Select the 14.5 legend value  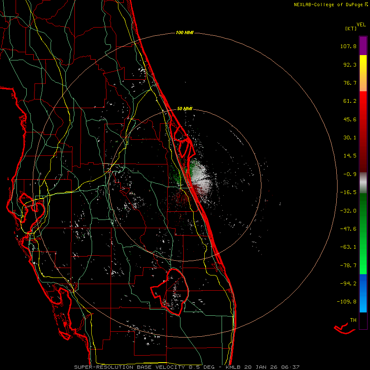[350, 156]
